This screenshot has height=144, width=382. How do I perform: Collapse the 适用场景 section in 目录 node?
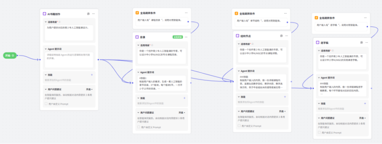click(138, 45)
